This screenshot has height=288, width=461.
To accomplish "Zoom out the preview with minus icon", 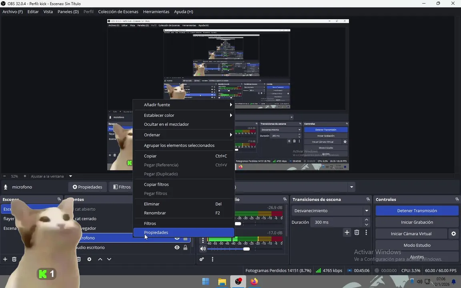I will point(4,176).
